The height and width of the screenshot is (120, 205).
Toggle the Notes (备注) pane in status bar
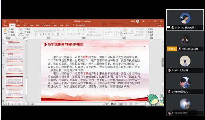(106, 104)
